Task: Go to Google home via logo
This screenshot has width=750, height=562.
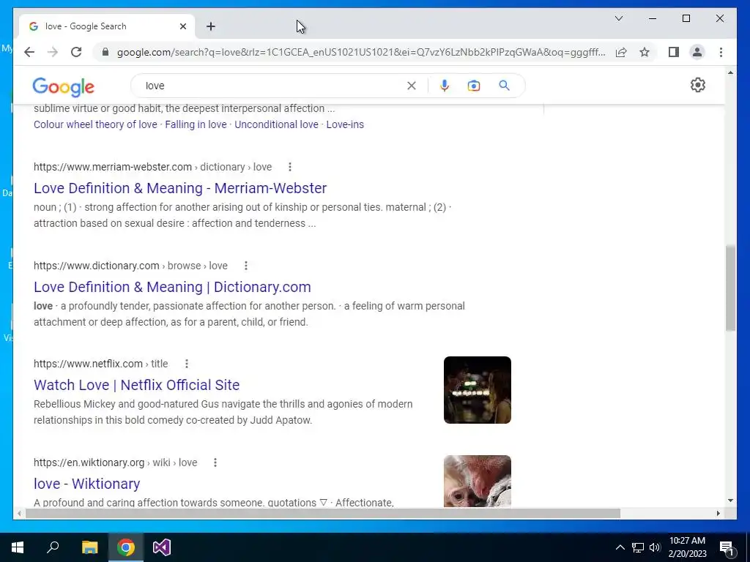Action: tap(63, 87)
